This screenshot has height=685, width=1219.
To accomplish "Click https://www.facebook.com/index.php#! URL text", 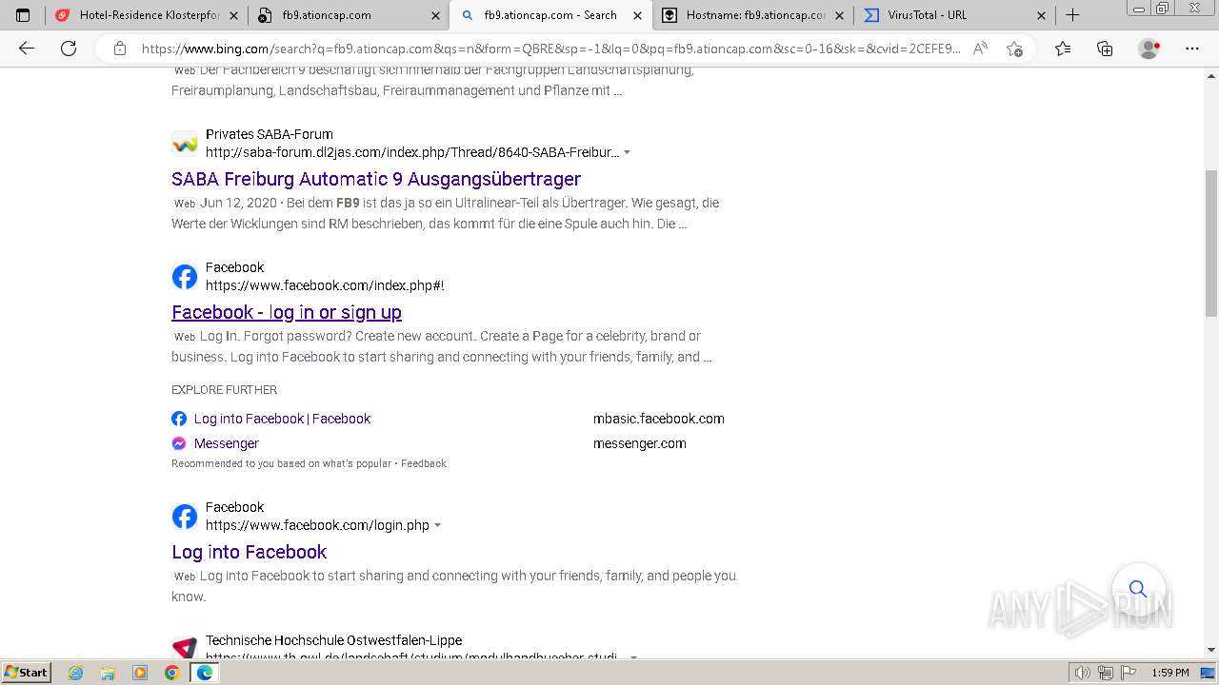I will coord(325,285).
